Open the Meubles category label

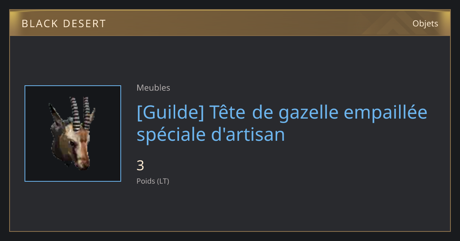pos(153,88)
